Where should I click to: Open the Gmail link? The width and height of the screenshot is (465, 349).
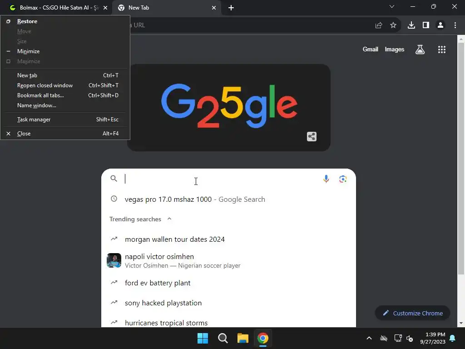(370, 49)
